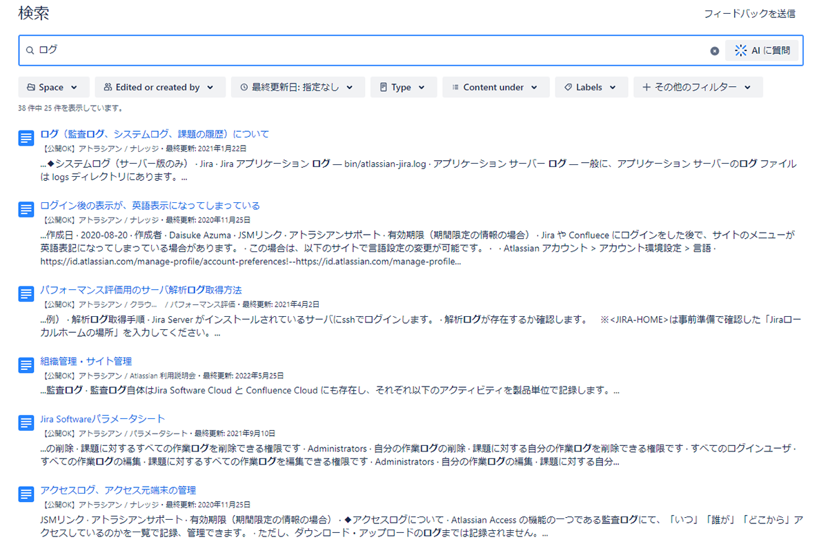The image size is (828, 544).
Task: Expand the Content under filter
Action: pos(495,87)
